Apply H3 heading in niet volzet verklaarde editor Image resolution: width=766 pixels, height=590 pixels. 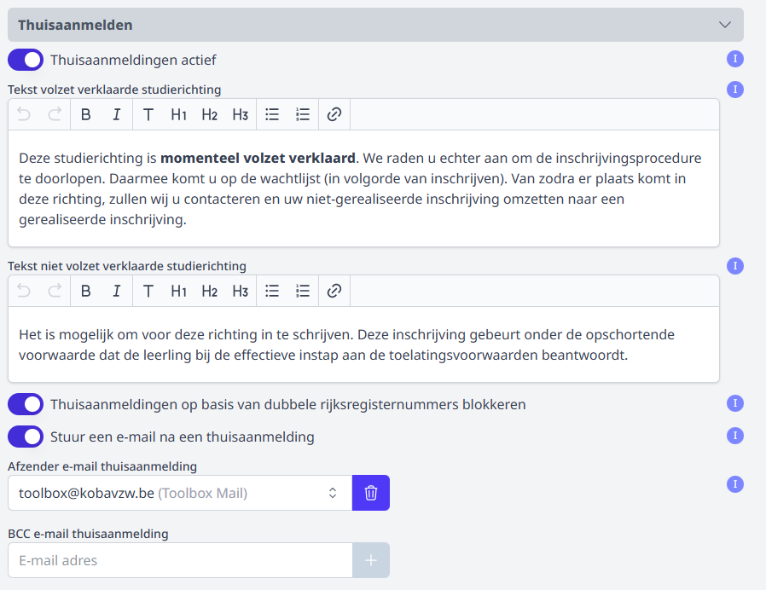[x=241, y=291]
